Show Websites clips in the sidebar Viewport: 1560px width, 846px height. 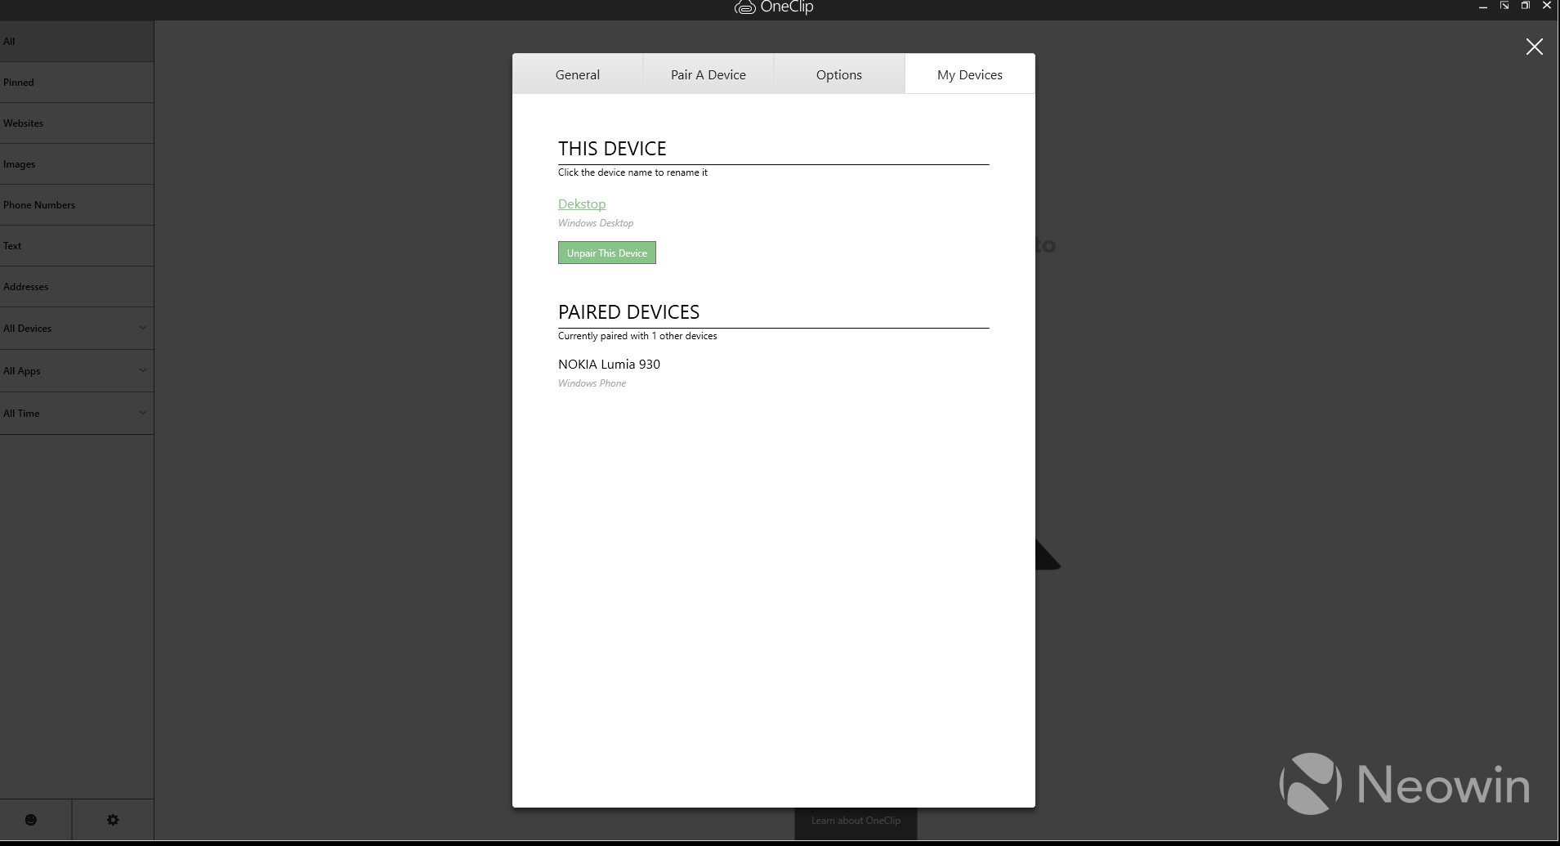tap(77, 123)
